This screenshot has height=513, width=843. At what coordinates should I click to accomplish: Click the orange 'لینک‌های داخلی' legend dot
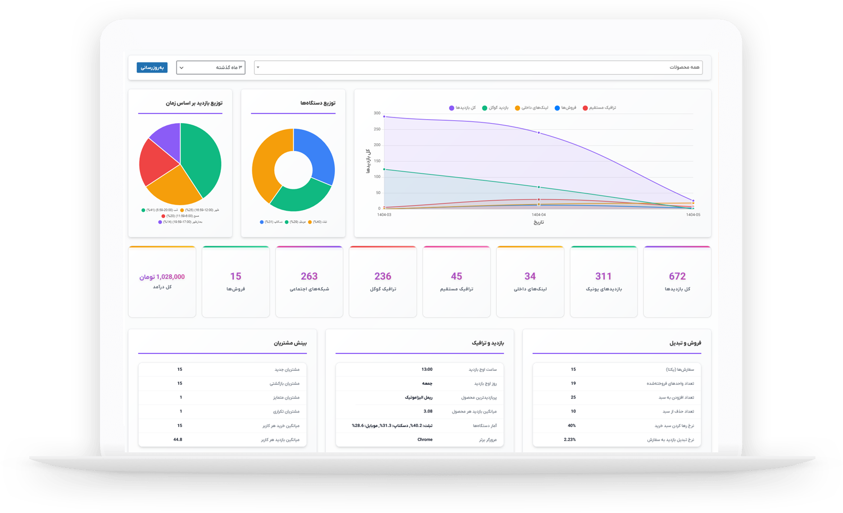click(518, 108)
